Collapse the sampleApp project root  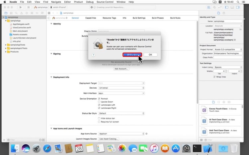coord(3,17)
